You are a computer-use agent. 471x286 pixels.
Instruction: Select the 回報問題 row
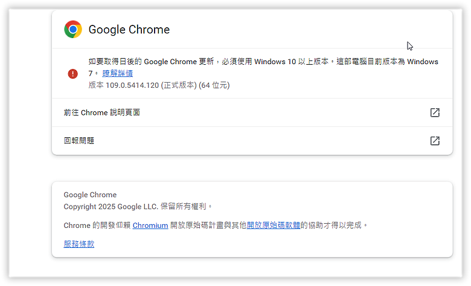(x=252, y=141)
